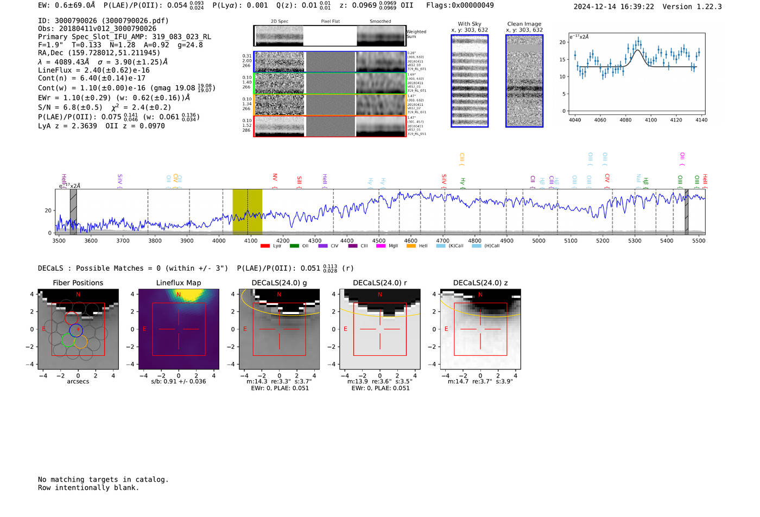
Task: Open the Weighted Sum 2D Spec image
Action: point(279,36)
